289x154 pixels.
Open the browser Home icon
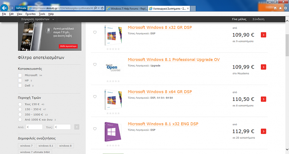pyautogui.click(x=275, y=8)
